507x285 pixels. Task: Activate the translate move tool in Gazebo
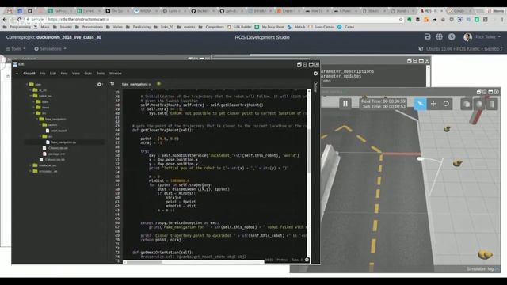coord(433,104)
